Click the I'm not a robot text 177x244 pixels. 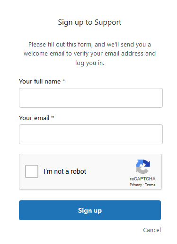65,171
